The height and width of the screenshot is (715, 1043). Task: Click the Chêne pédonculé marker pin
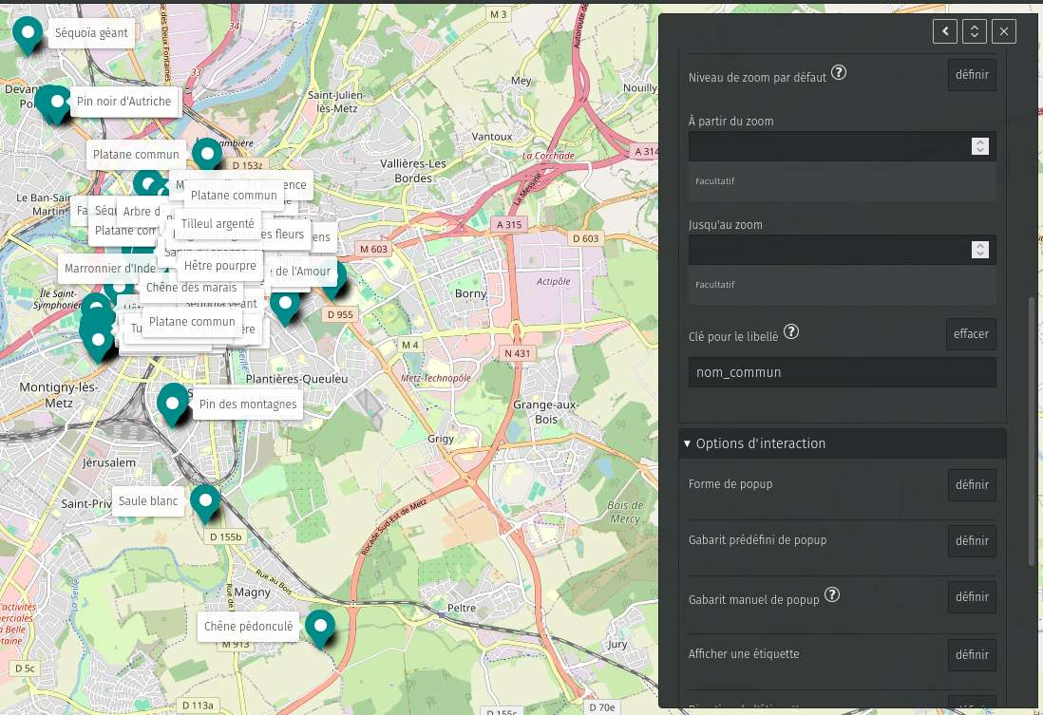point(320,626)
